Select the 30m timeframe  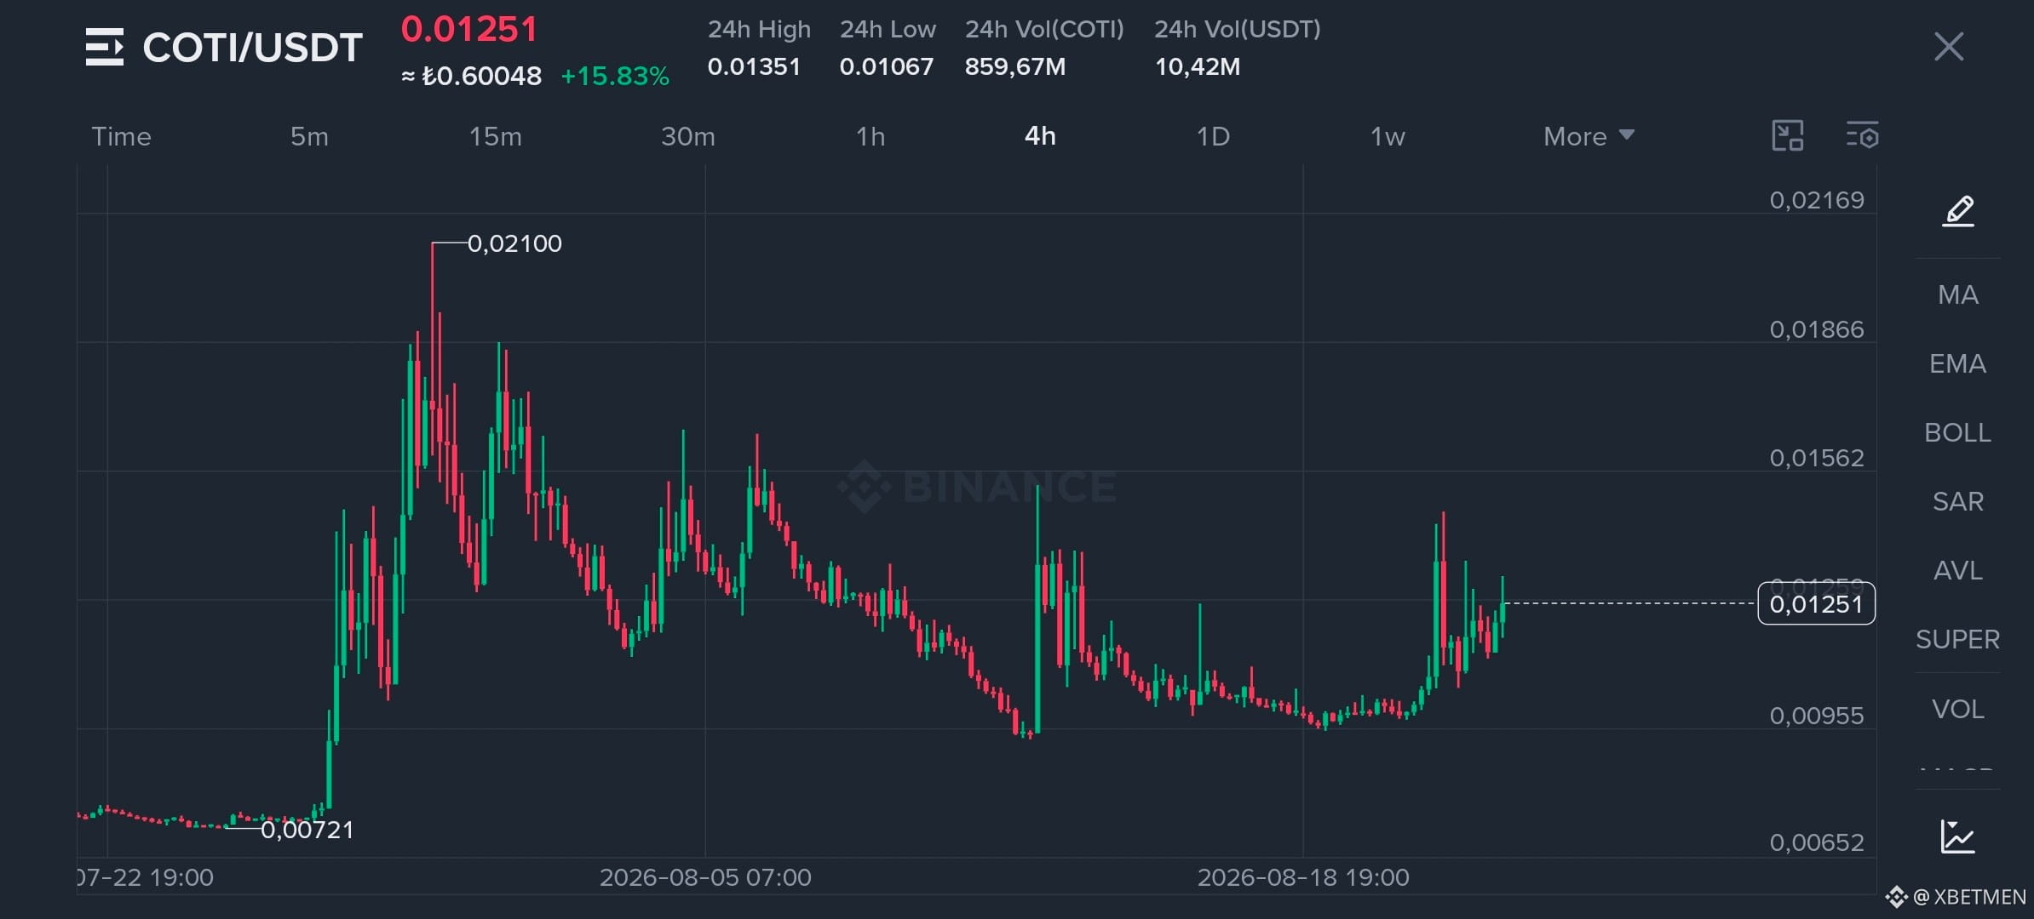(x=688, y=136)
